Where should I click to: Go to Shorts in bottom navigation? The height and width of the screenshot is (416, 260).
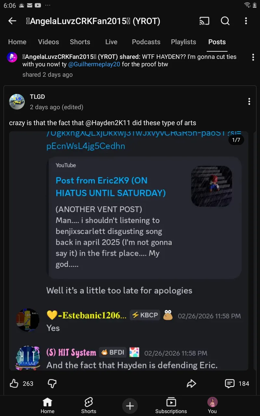pos(89,406)
